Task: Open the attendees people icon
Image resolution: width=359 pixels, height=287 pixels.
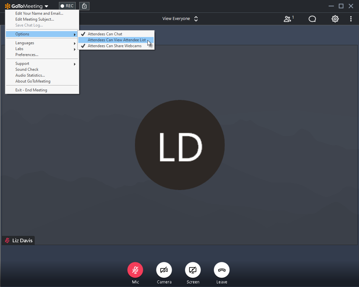Action: tap(288, 19)
